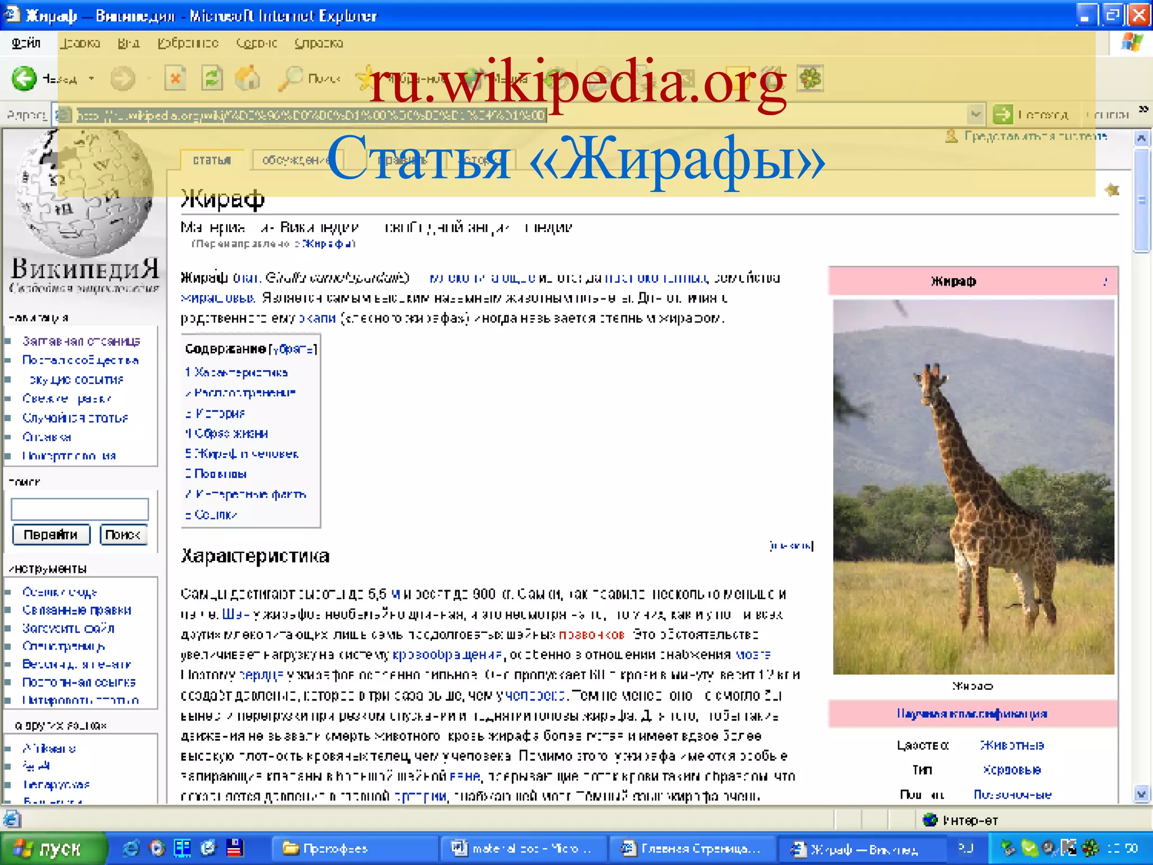1153x865 pixels.
Task: Open the Хордовые link in the infobox
Action: (1012, 770)
